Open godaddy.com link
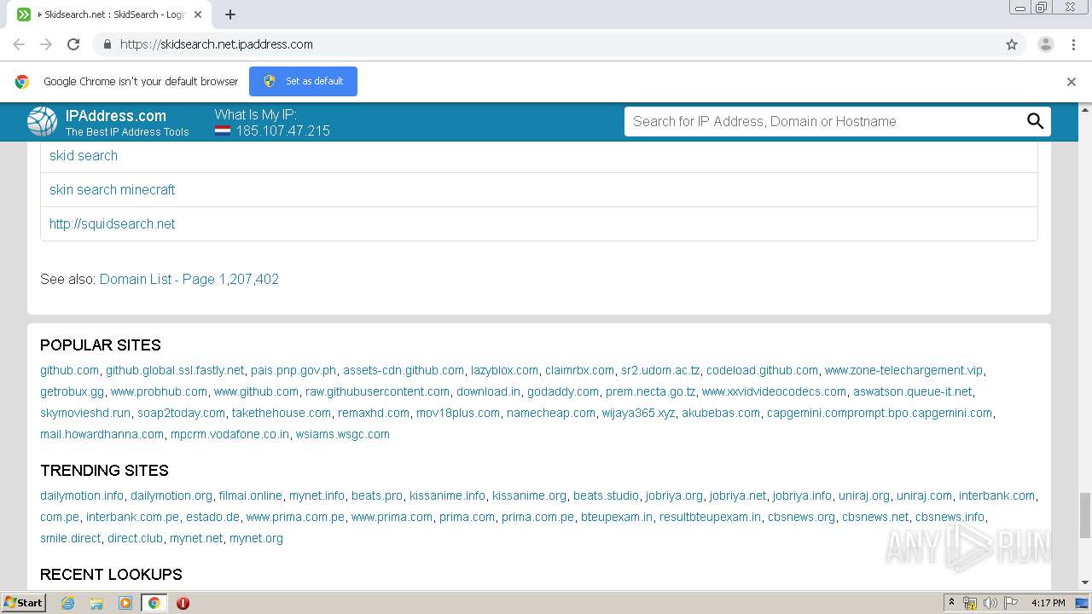Image resolution: width=1092 pixels, height=614 pixels. [563, 391]
